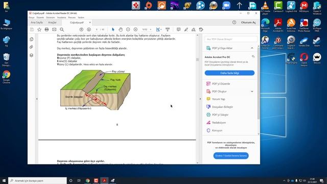The height and width of the screenshot is (184, 327).
Task: Open the notification center icon
Action: 321,180
